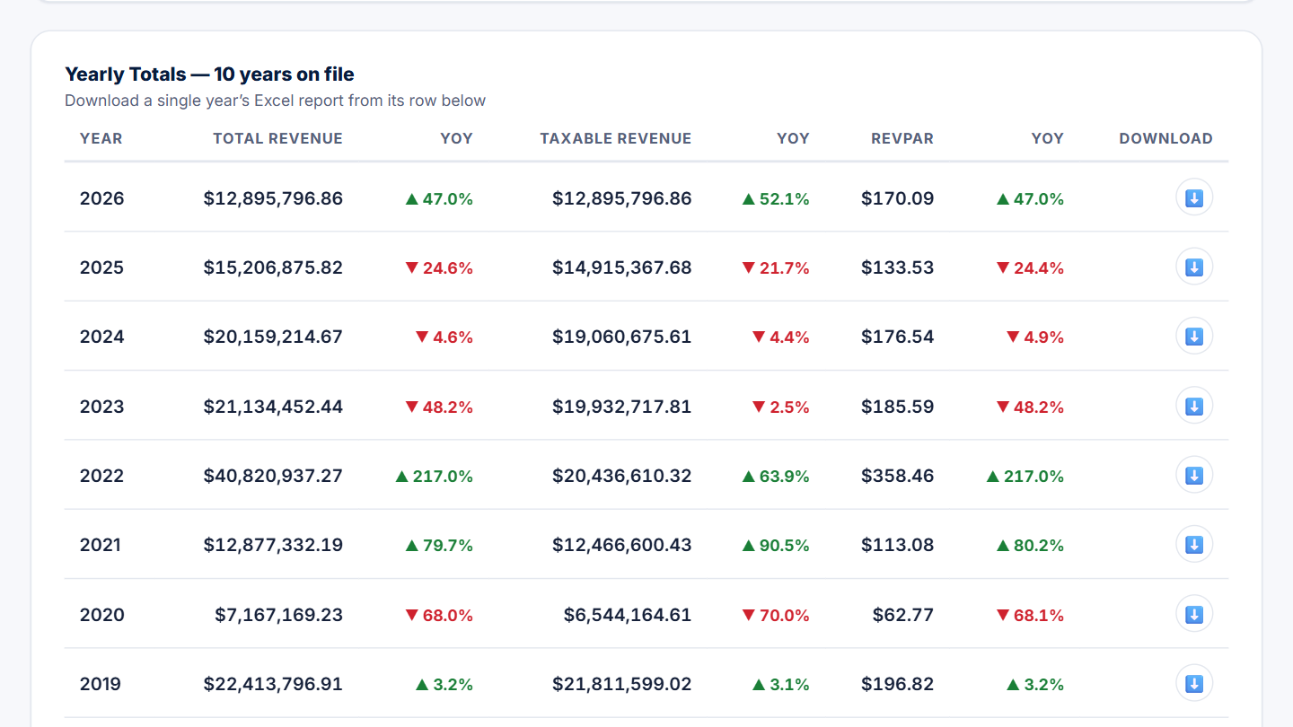Click total revenue $7,167,169.23
Image resolution: width=1293 pixels, height=727 pixels.
[278, 615]
